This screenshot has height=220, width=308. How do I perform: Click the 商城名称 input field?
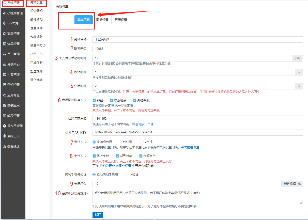click(x=198, y=39)
